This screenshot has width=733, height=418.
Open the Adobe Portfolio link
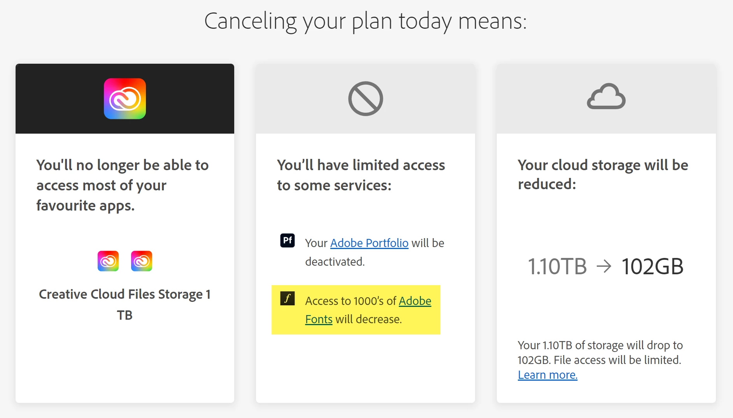click(x=369, y=243)
